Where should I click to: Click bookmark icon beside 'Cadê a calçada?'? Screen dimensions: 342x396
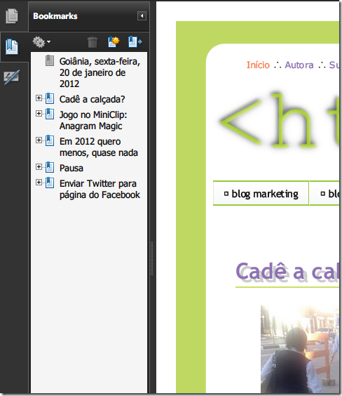[50, 98]
